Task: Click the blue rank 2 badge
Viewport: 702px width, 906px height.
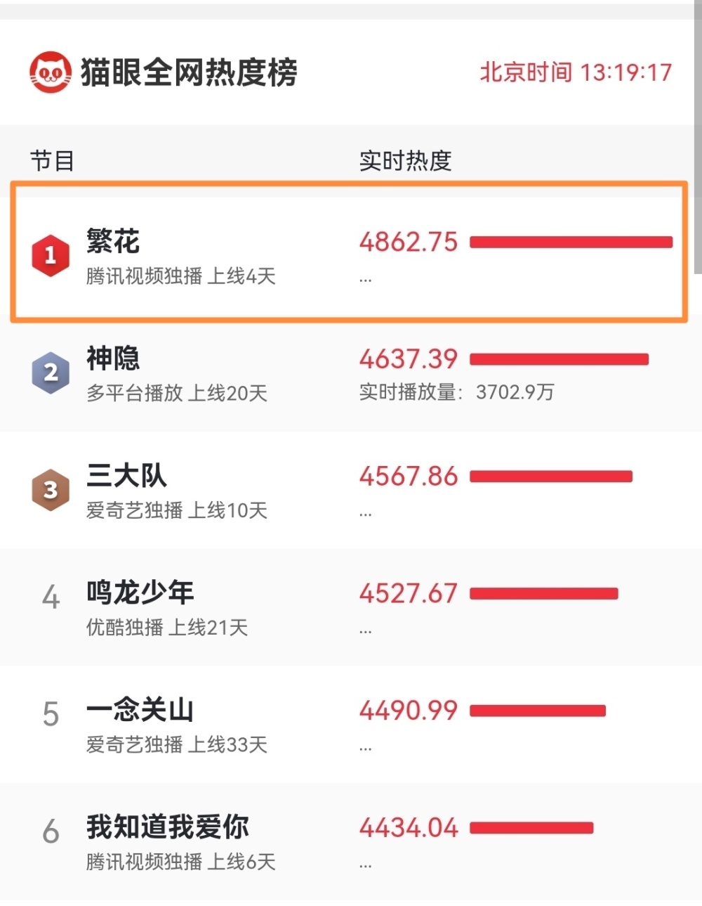Action: pos(51,373)
